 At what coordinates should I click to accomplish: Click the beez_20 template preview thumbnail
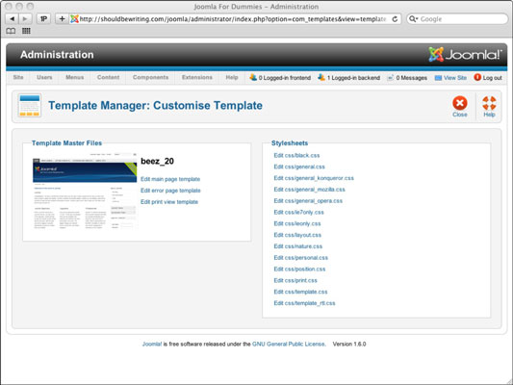tap(85, 191)
